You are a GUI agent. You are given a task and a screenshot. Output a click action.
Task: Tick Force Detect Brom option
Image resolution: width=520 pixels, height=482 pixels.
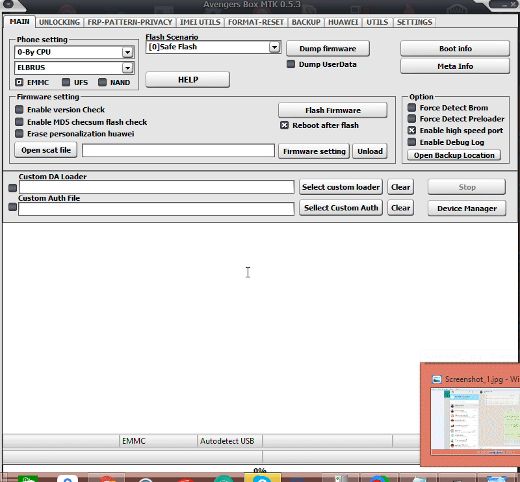click(x=411, y=107)
